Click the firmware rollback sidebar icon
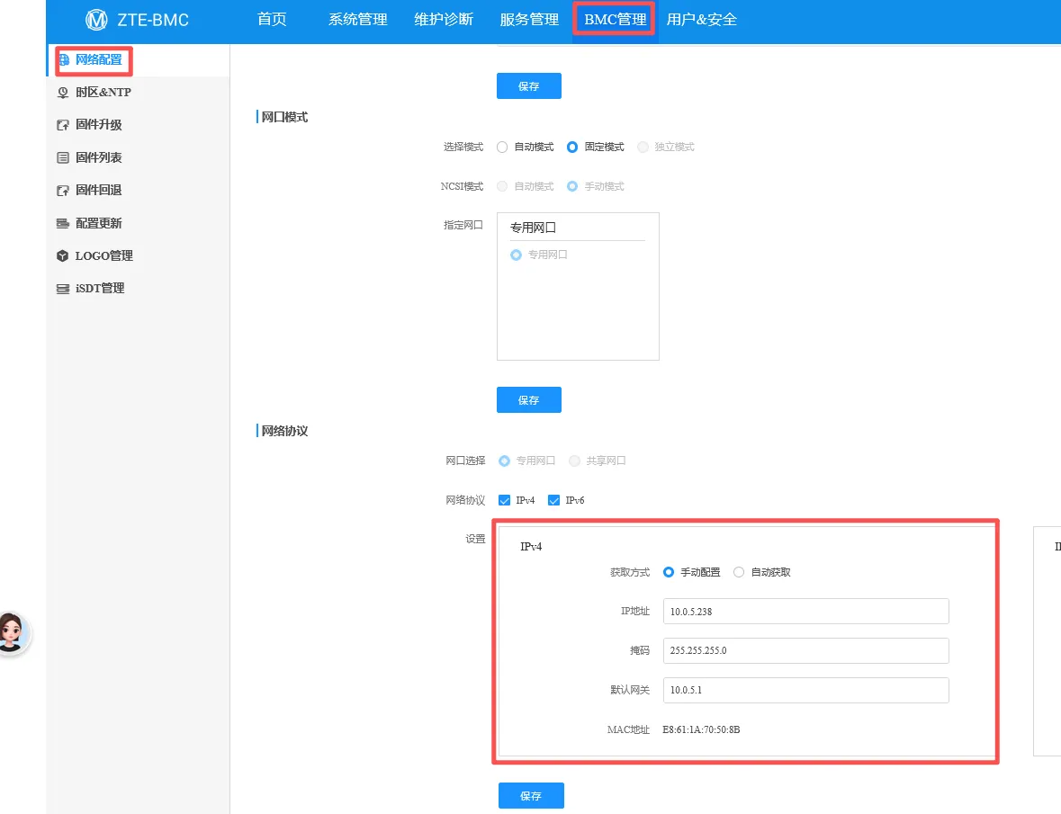The width and height of the screenshot is (1061, 814). coord(63,191)
